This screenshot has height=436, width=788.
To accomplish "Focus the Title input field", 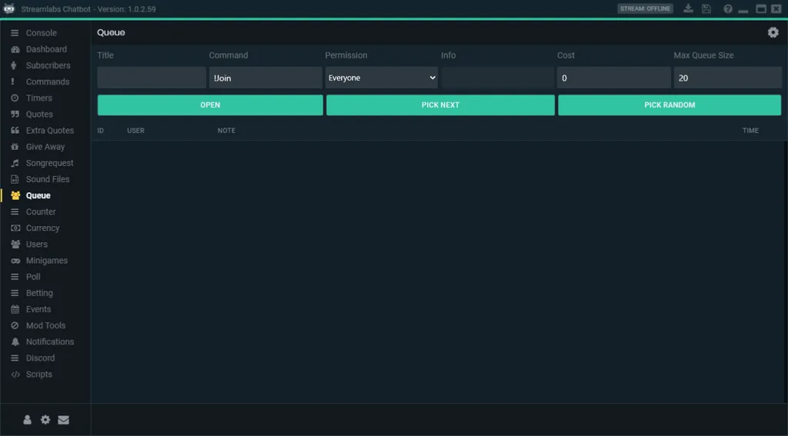I will [x=152, y=78].
